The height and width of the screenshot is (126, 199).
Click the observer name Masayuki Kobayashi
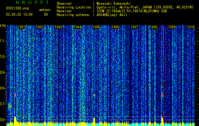point(114,3)
